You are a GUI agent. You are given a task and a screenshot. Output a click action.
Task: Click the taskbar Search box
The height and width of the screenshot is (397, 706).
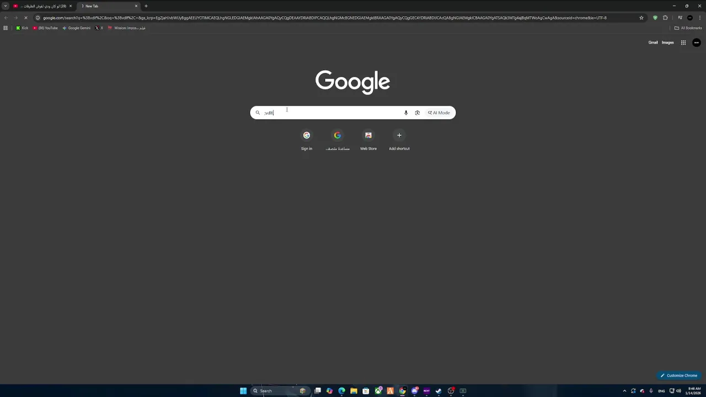[x=279, y=391]
